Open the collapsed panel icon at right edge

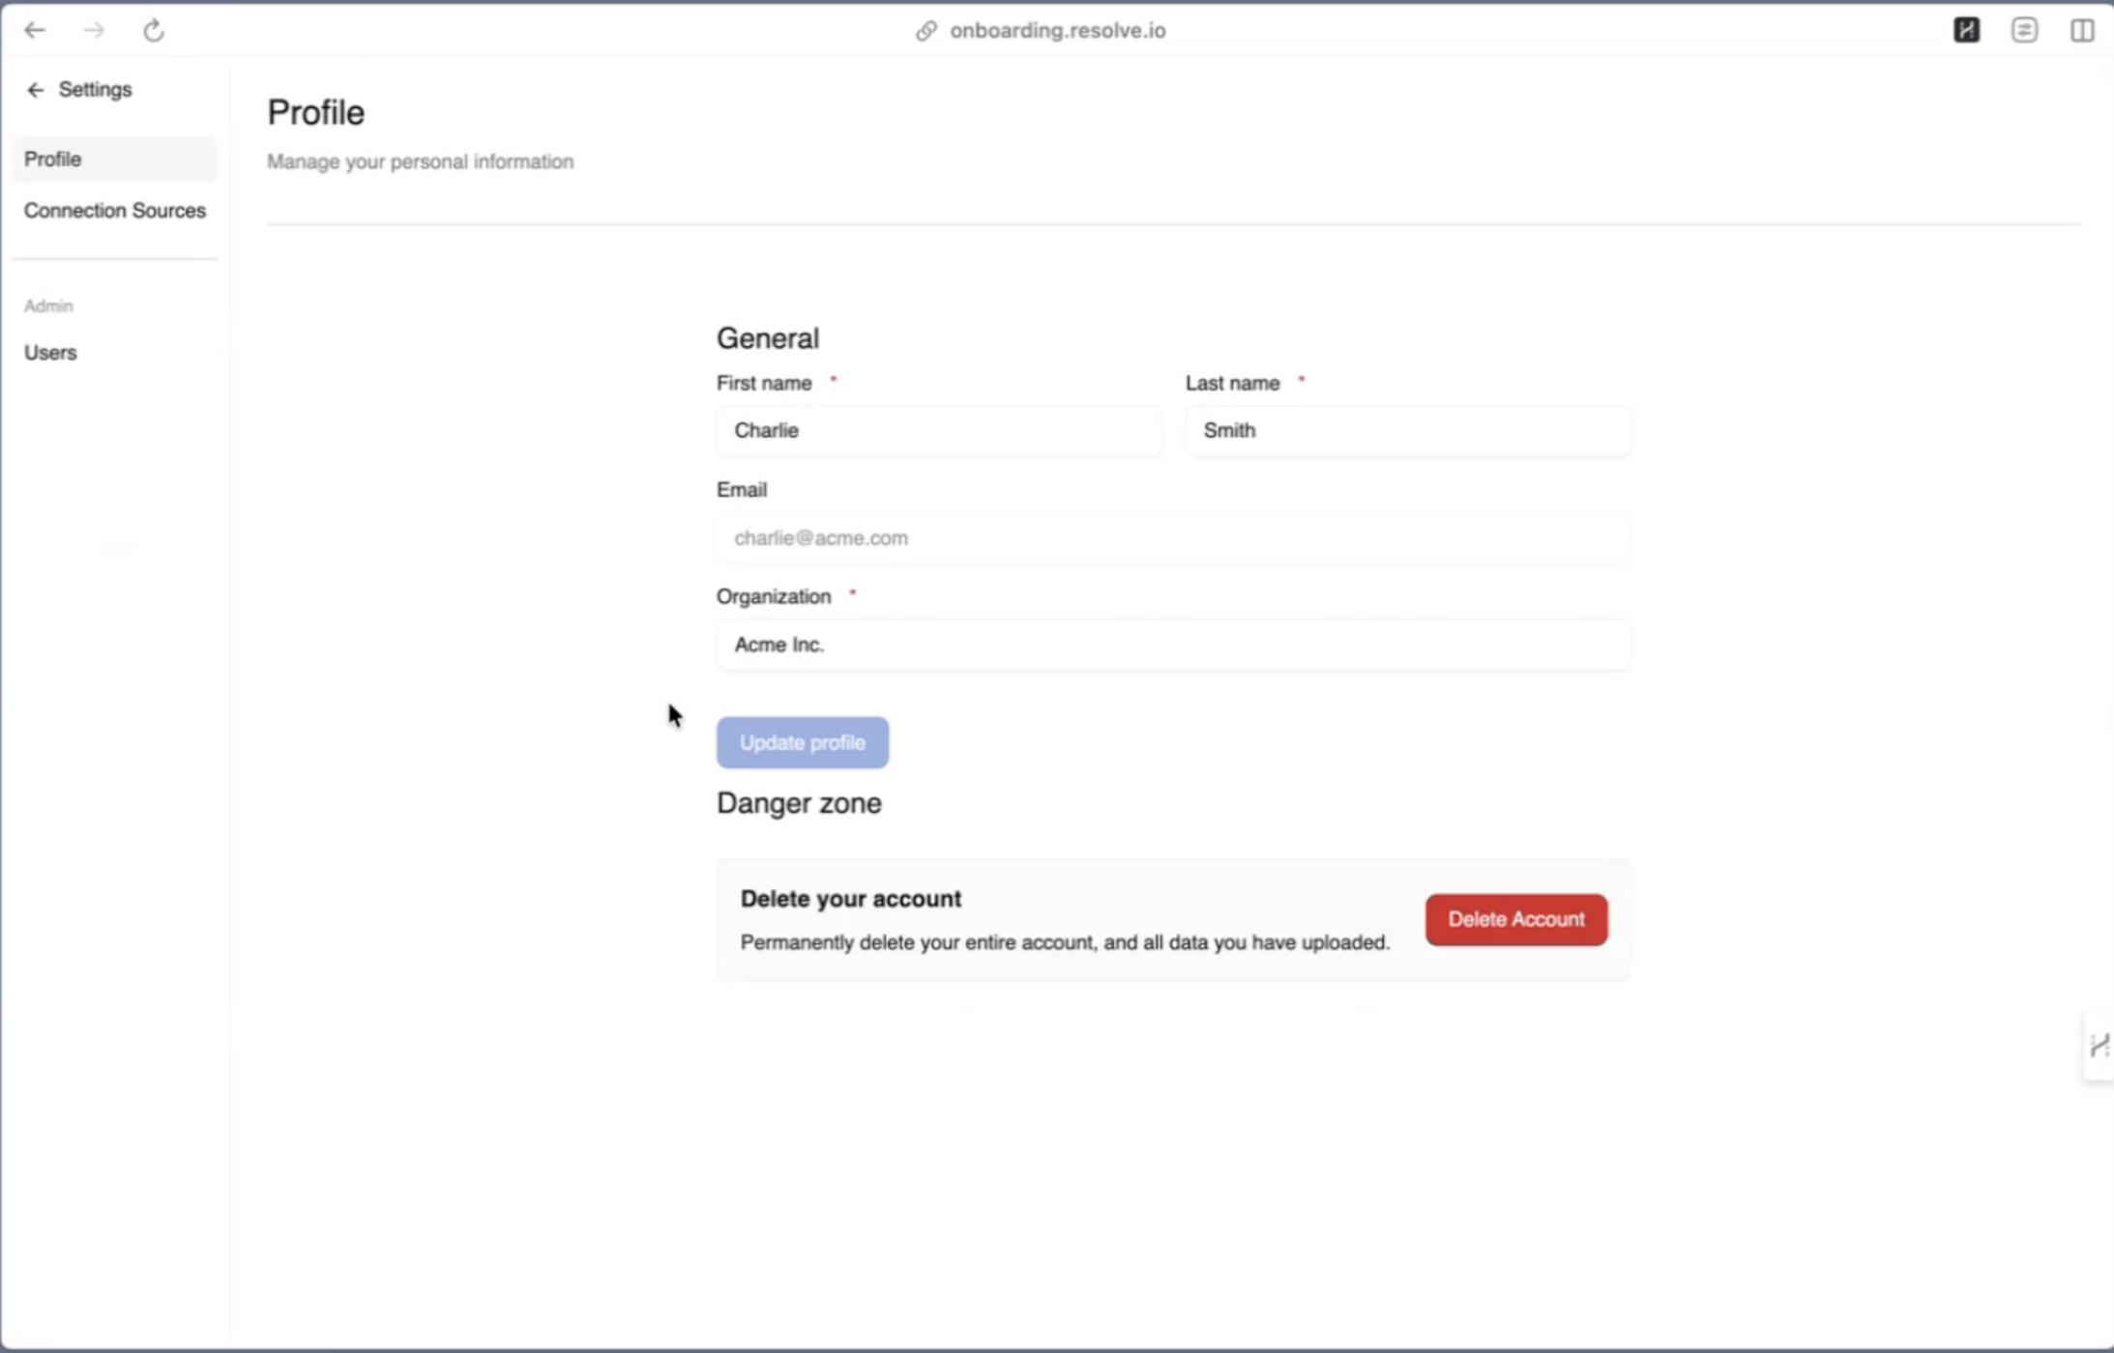click(x=2099, y=1044)
